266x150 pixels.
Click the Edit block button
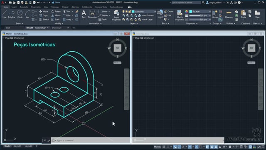click(167, 15)
